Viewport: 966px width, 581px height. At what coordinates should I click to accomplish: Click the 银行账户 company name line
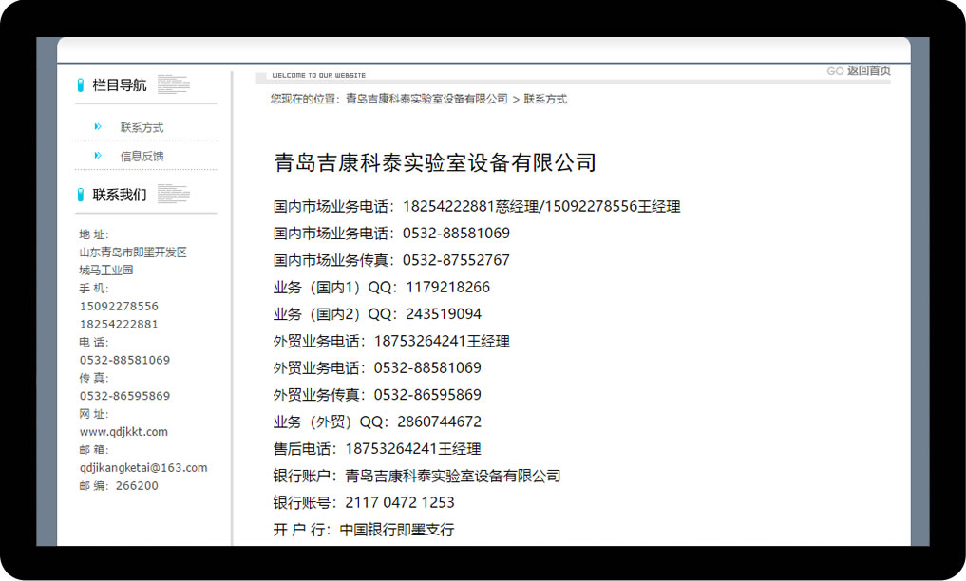417,476
